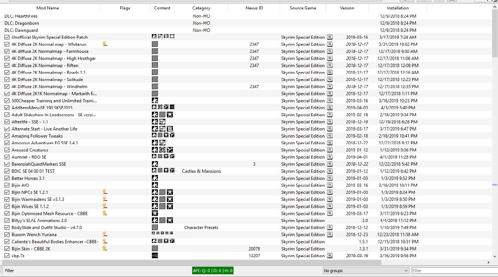Click version 2.0 in Billyy's SLAL Animations row
This screenshot has height=277, width=498.
(365, 220)
